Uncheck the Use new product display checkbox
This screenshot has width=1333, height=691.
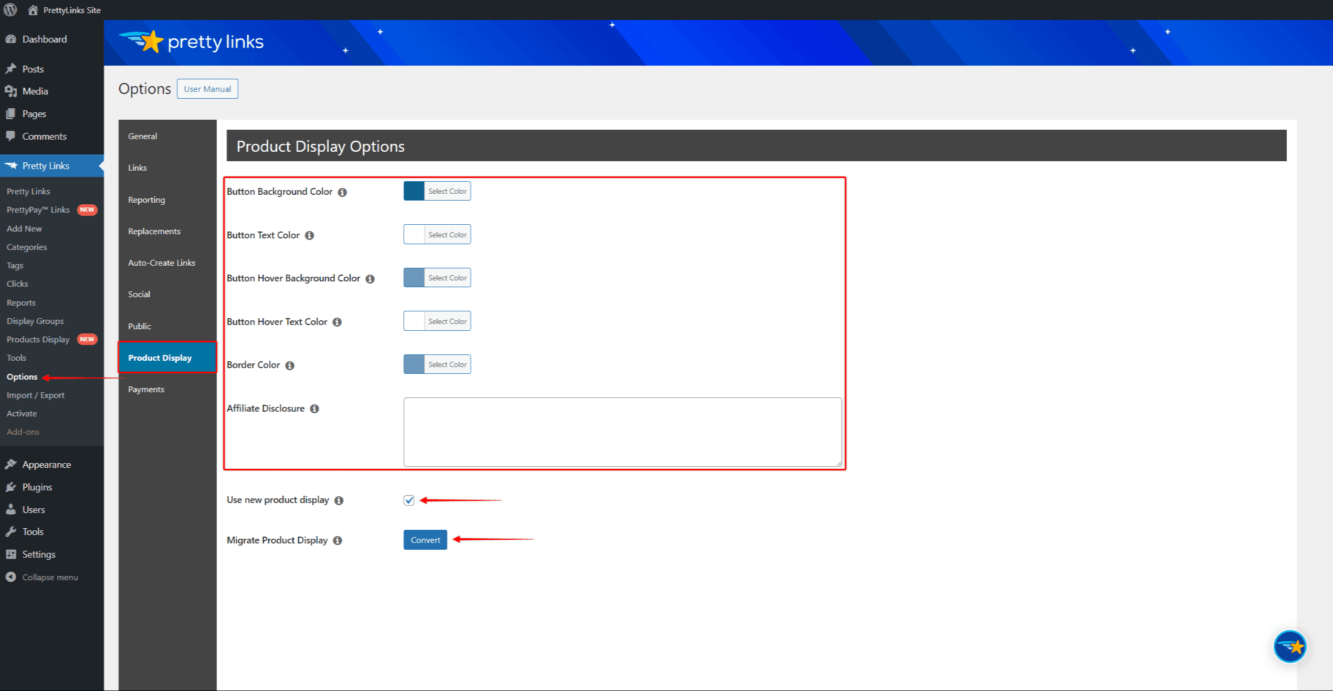tap(409, 500)
